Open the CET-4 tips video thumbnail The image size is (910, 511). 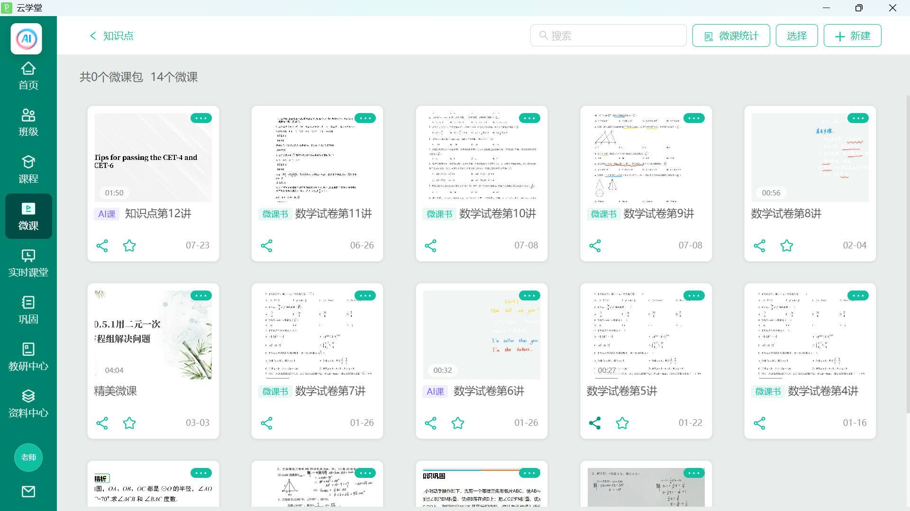(x=153, y=158)
